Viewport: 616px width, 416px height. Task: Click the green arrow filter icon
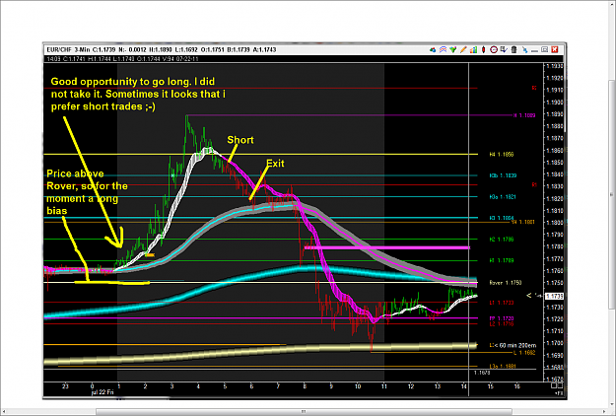click(453, 50)
